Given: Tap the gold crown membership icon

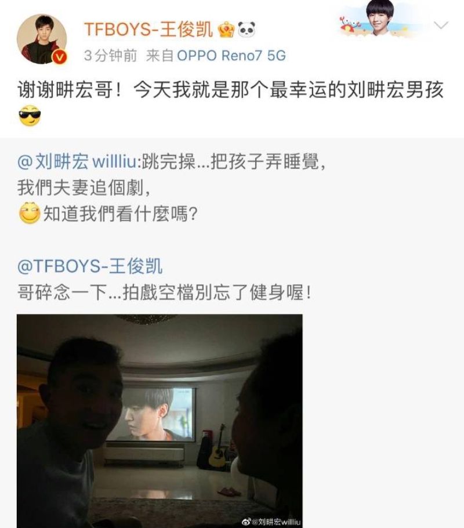Looking at the screenshot, I should coord(226,29).
